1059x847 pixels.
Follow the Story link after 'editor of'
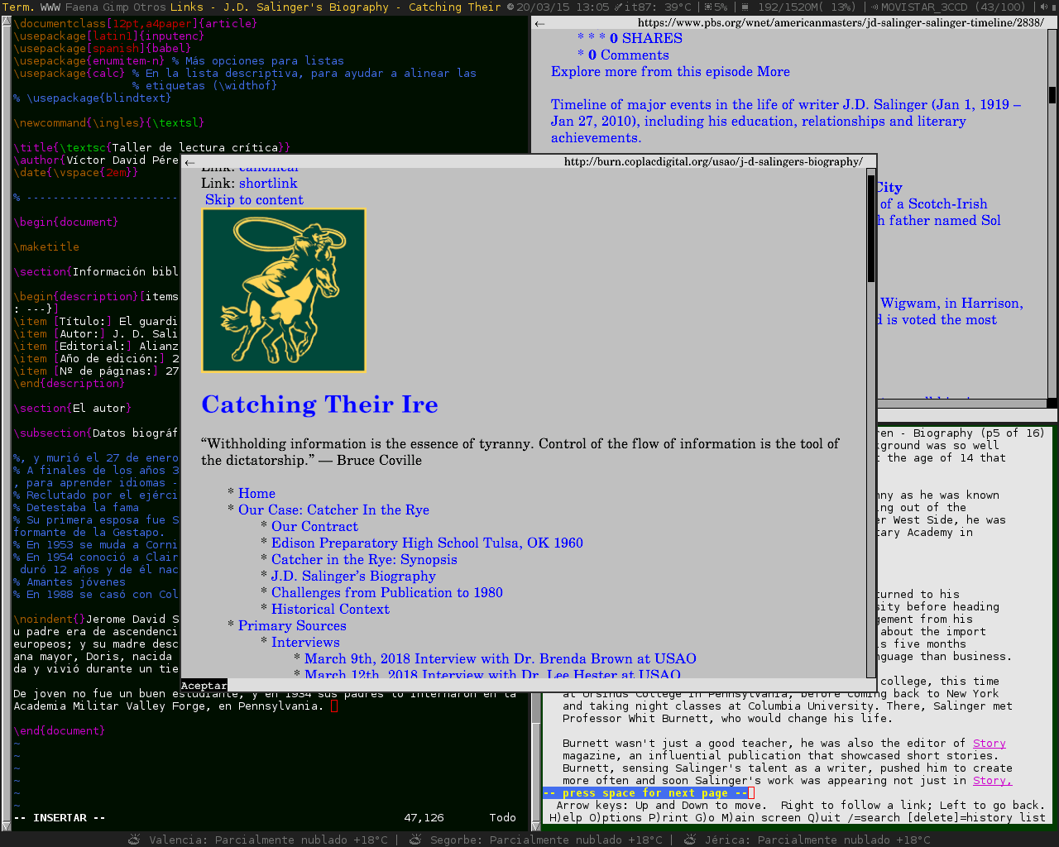(990, 744)
